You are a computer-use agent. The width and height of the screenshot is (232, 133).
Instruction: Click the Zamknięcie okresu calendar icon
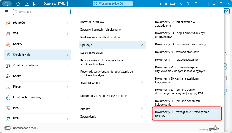pyautogui.click(x=8, y=66)
